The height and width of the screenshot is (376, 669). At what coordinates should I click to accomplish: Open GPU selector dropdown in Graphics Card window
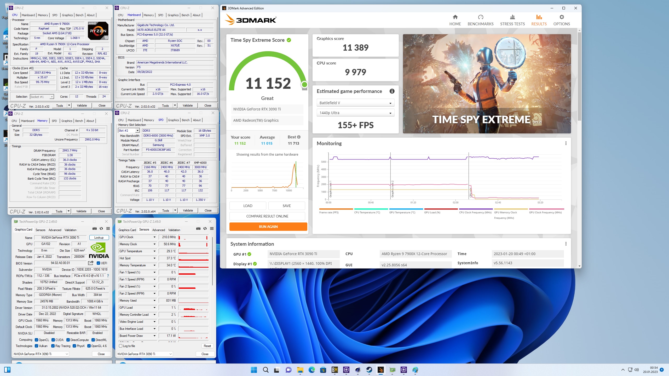tap(41, 354)
